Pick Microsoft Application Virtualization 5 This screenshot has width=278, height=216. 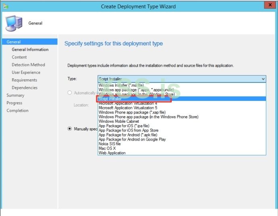click(x=182, y=108)
